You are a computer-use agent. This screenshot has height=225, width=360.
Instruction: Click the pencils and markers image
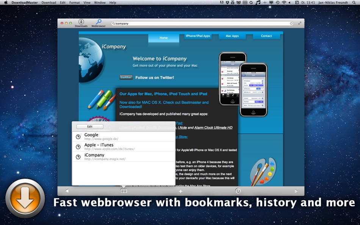(x=101, y=100)
